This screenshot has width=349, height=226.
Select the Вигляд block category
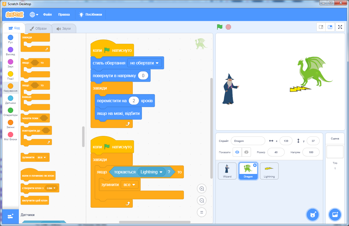pos(11,51)
